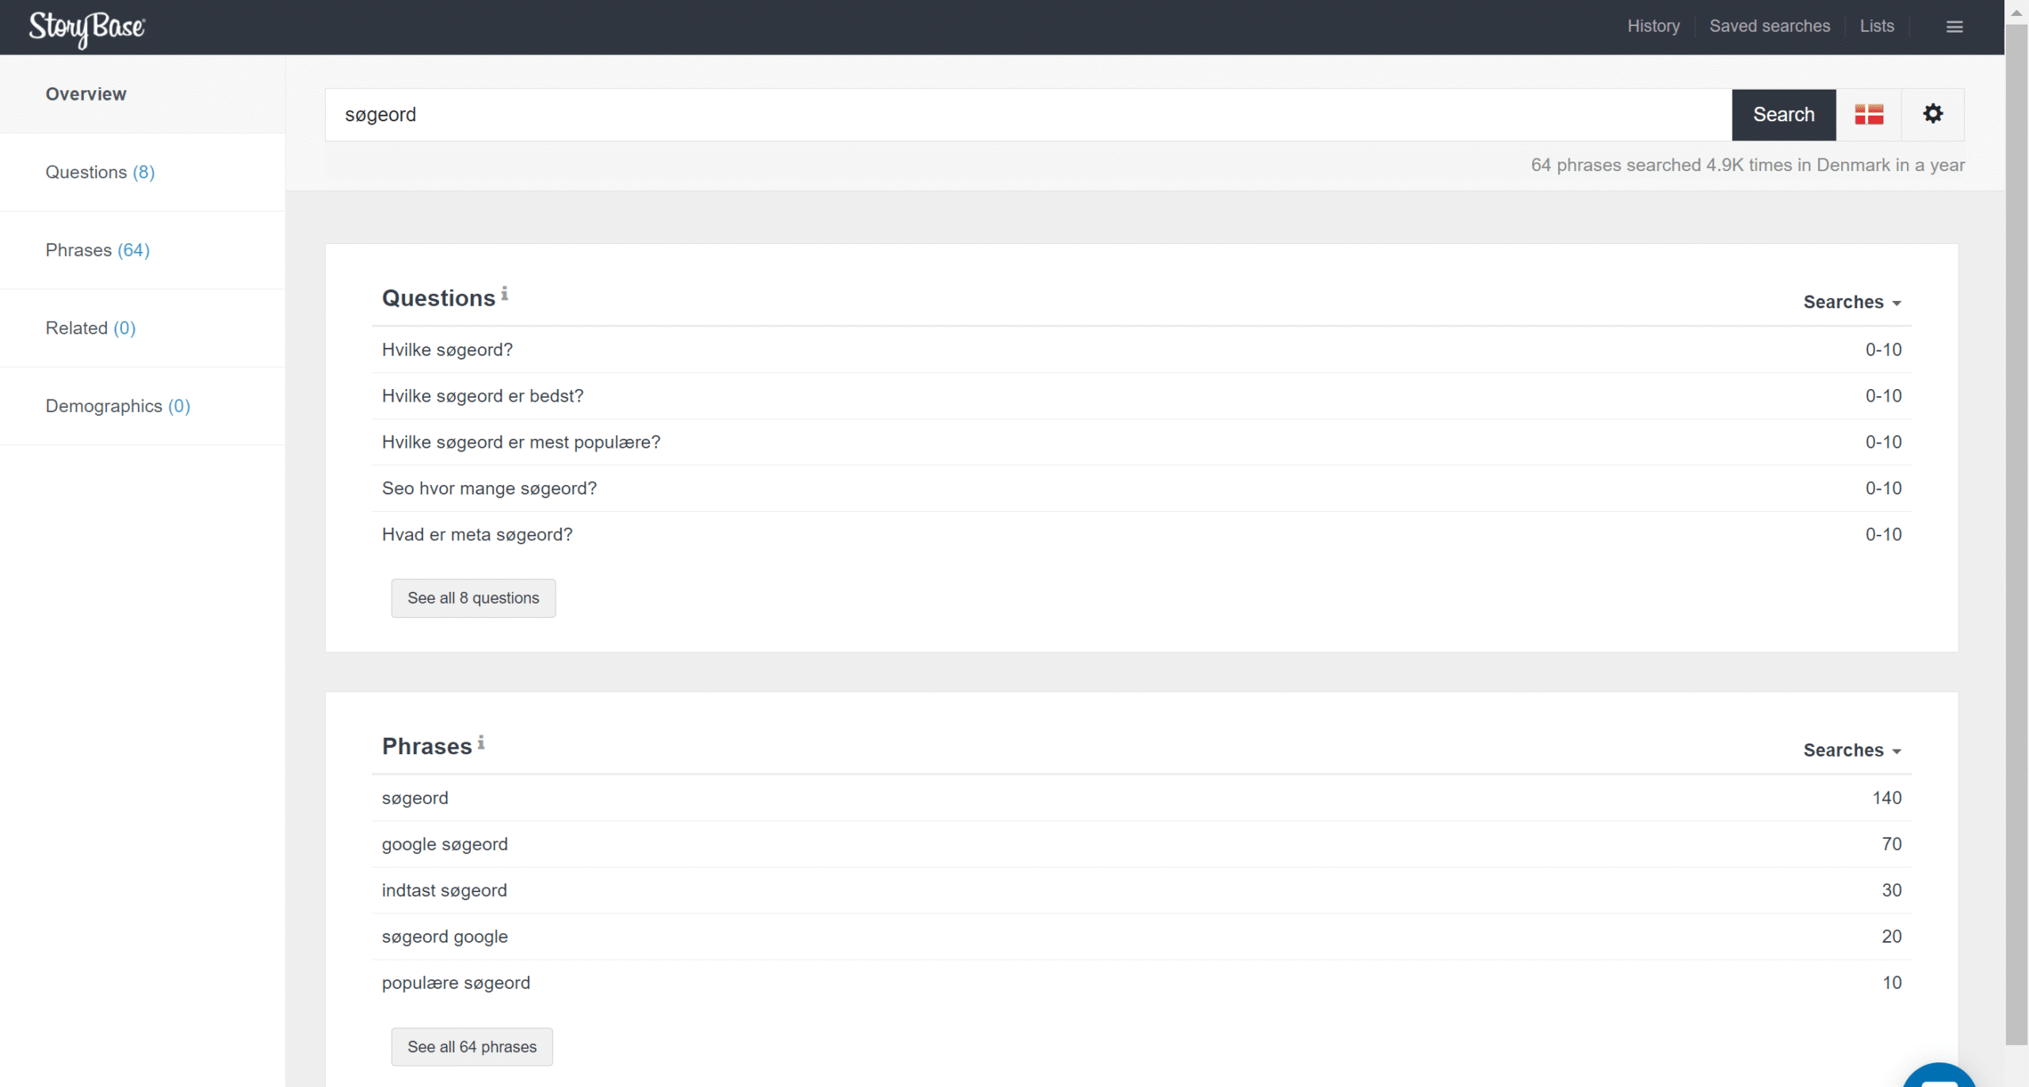The width and height of the screenshot is (2029, 1087).
Task: Click into the søgeord search field
Action: click(1027, 115)
